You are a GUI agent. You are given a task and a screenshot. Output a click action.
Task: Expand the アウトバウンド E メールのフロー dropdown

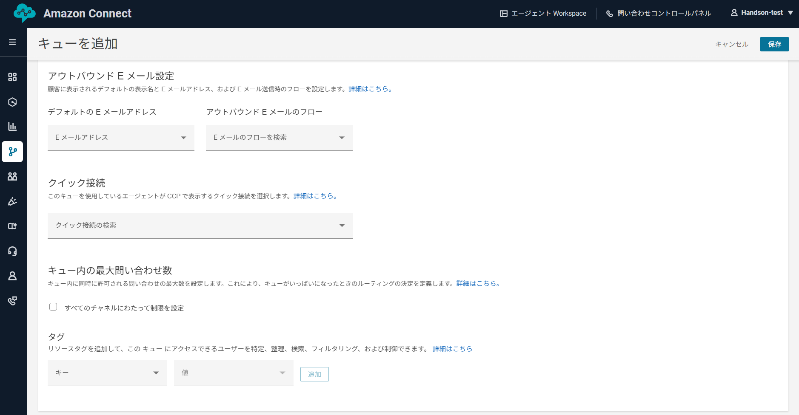(x=279, y=137)
